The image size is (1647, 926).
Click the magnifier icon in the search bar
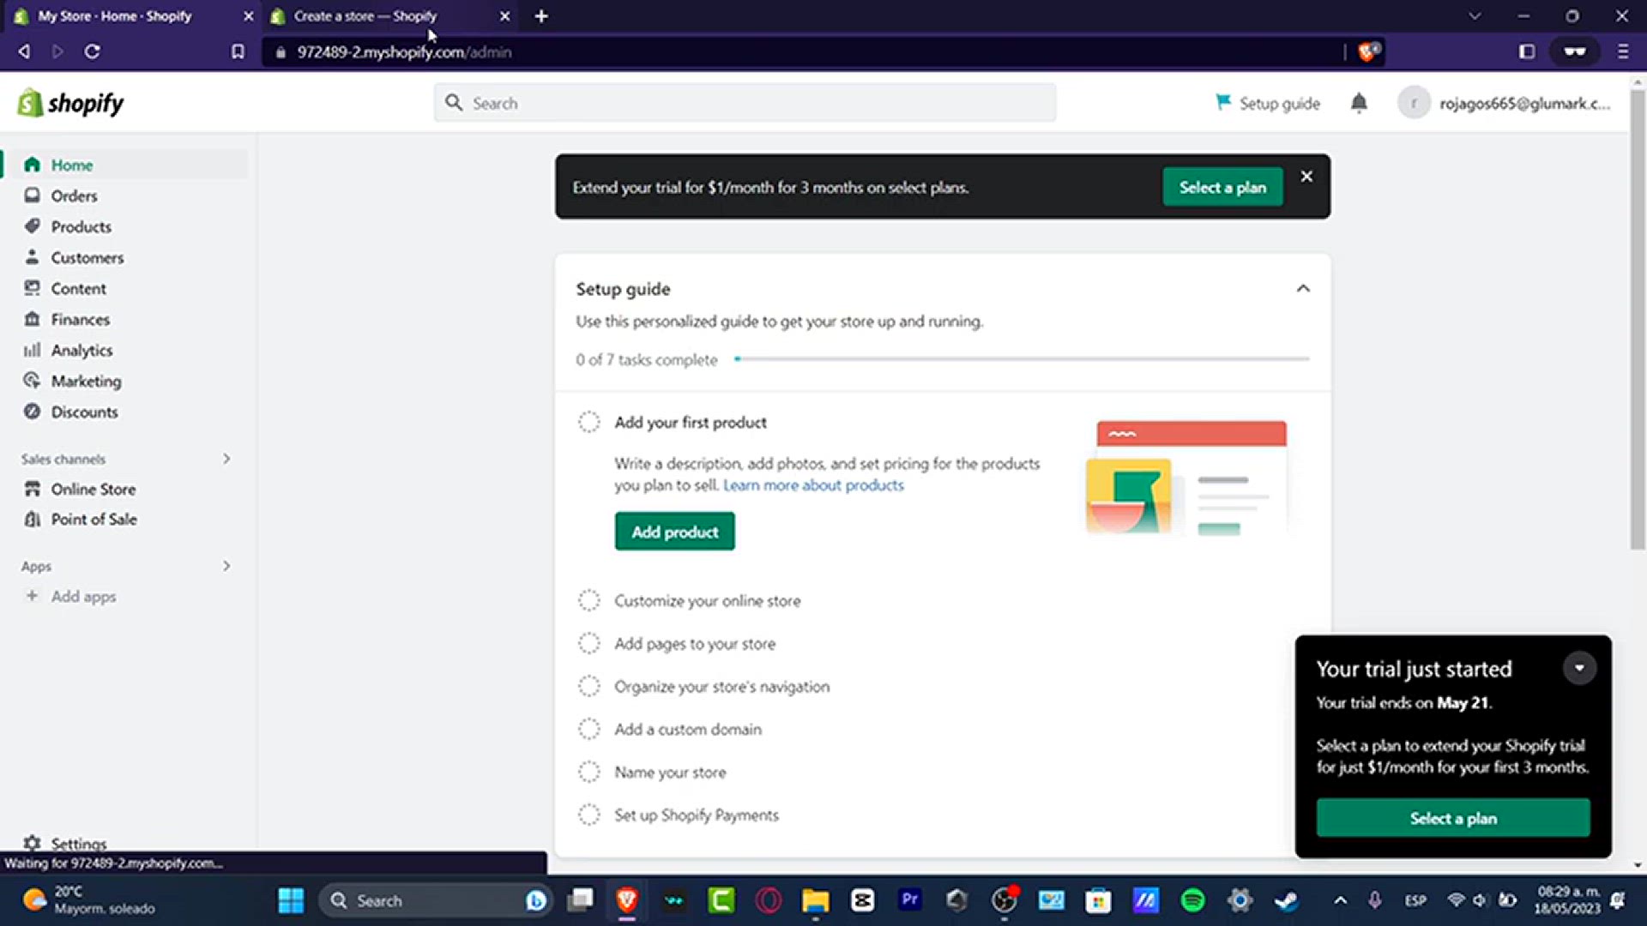454,103
